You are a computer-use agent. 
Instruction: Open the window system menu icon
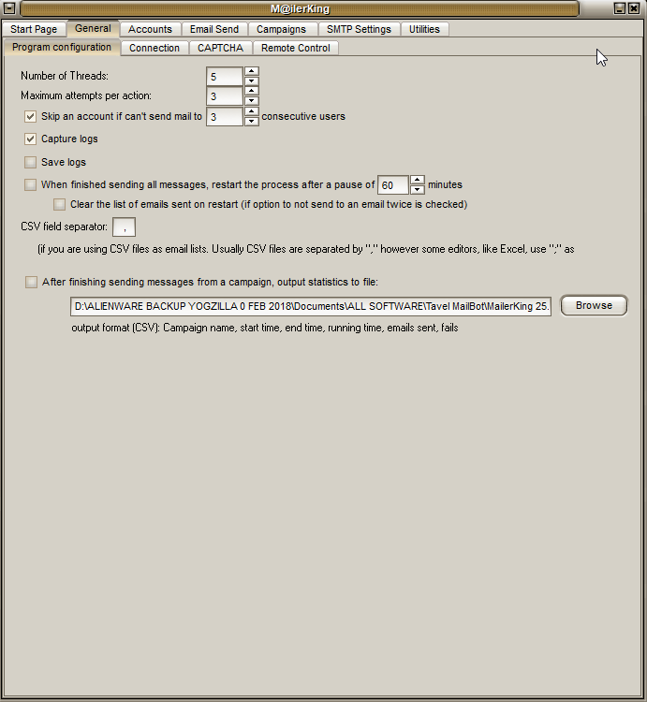[x=9, y=7]
